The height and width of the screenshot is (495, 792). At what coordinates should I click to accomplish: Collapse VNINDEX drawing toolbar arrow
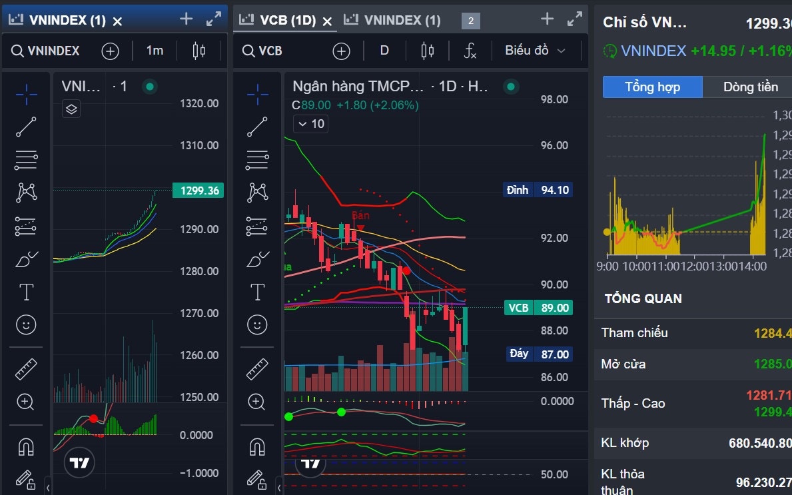point(48,487)
